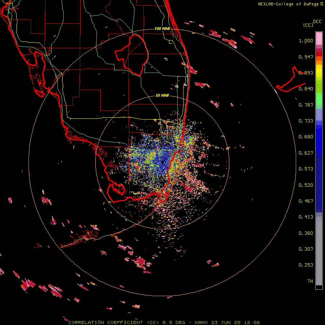Screen dimensions: 325x325
Task: Click the 0.253 scale value
Action: (306, 265)
